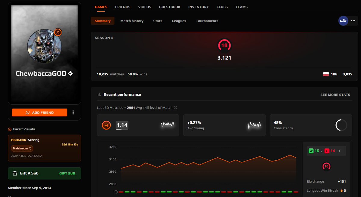
Task: Select the GAMES tab
Action: click(x=101, y=7)
